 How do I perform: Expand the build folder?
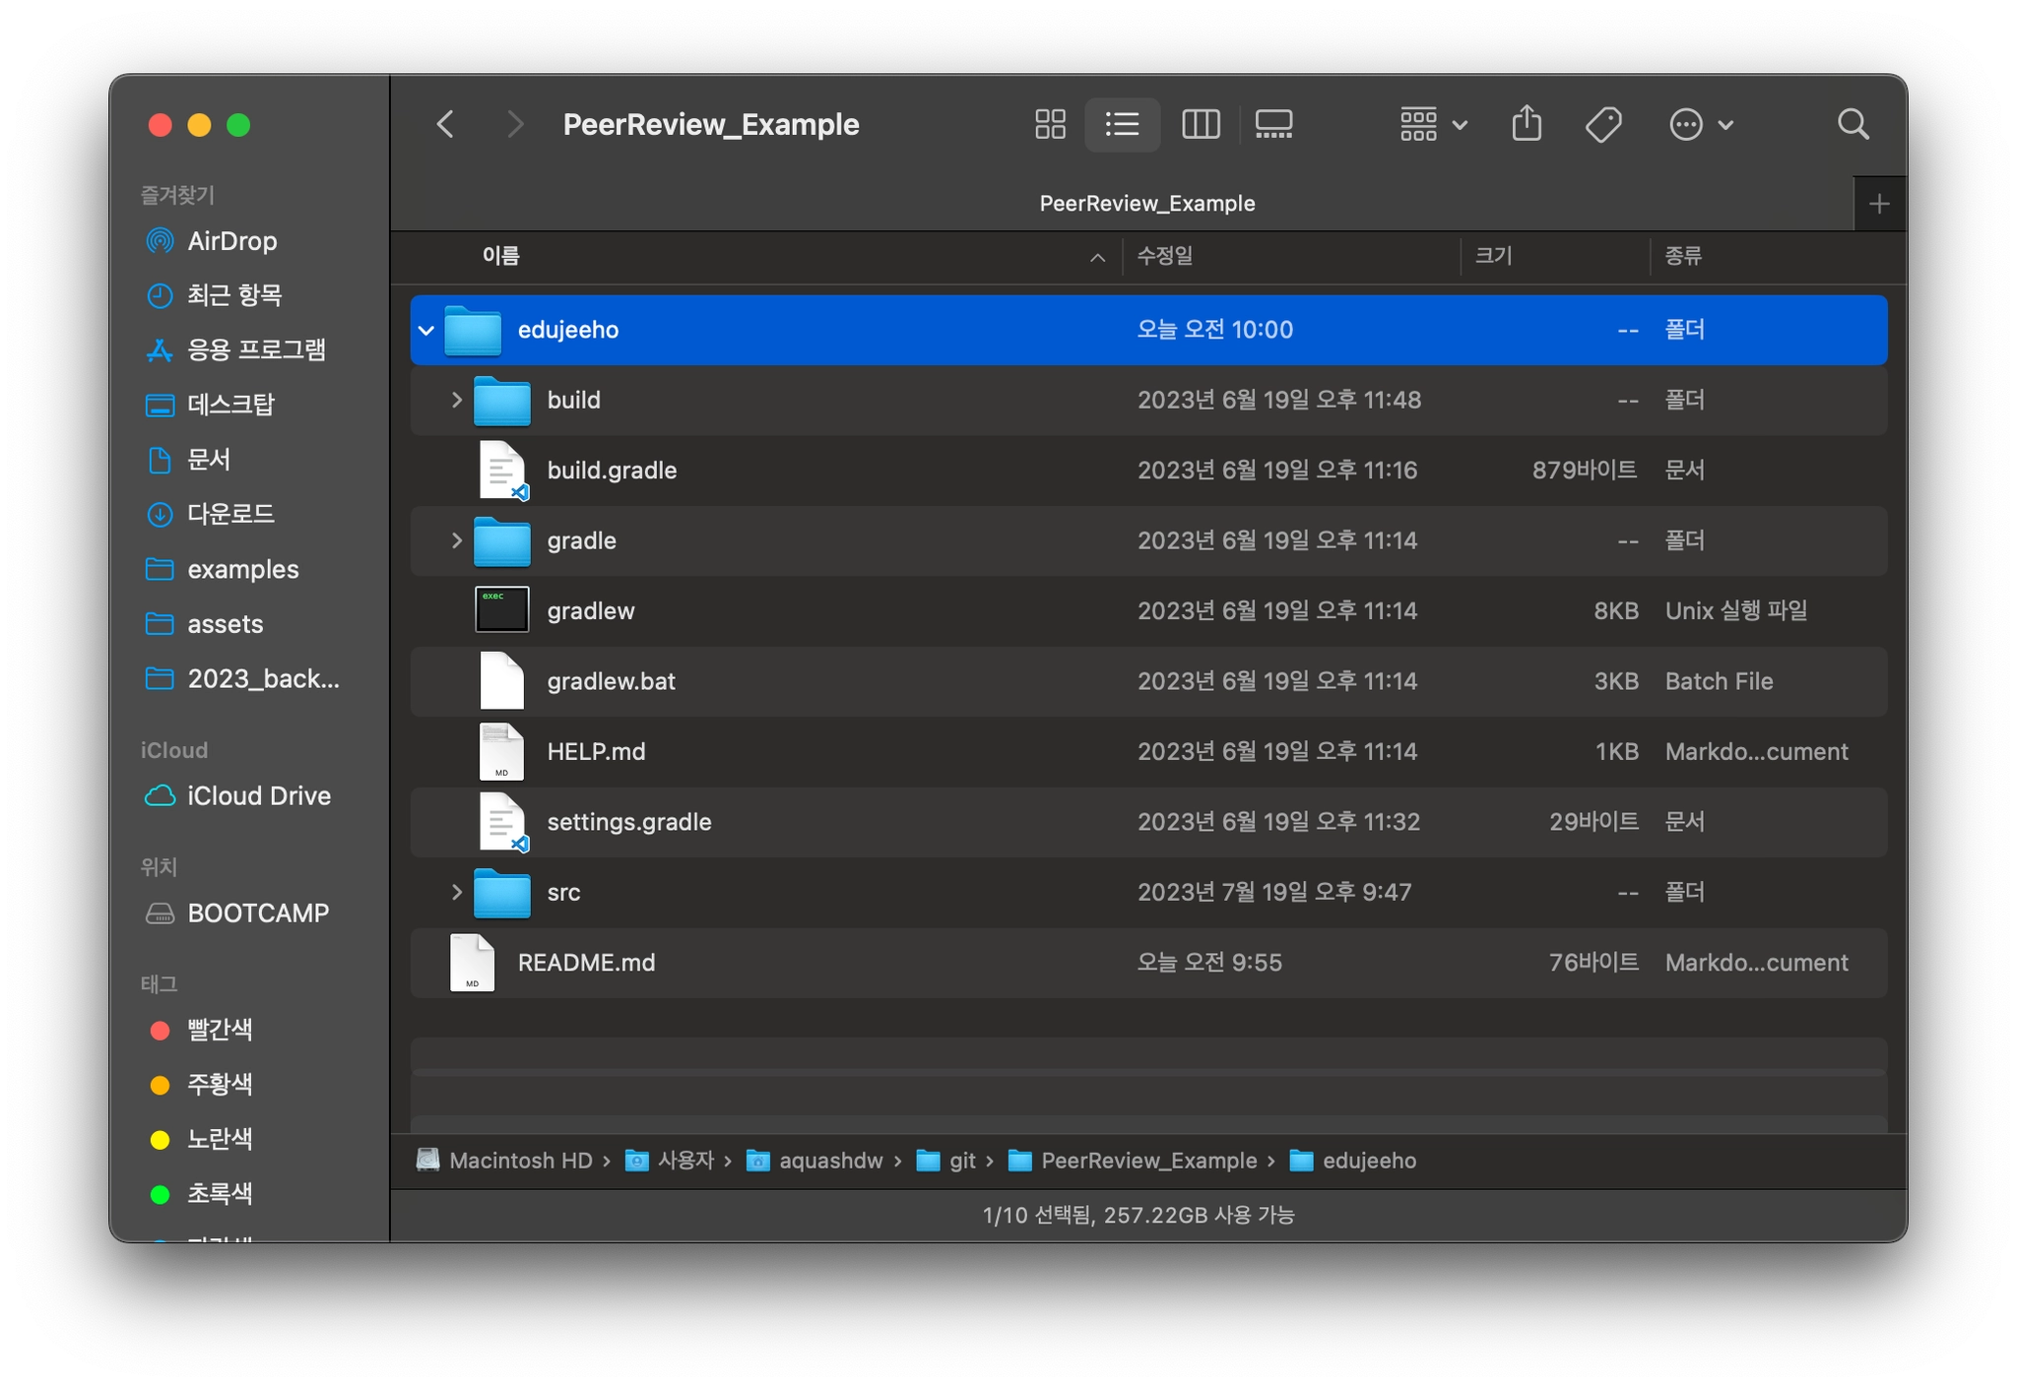point(456,400)
